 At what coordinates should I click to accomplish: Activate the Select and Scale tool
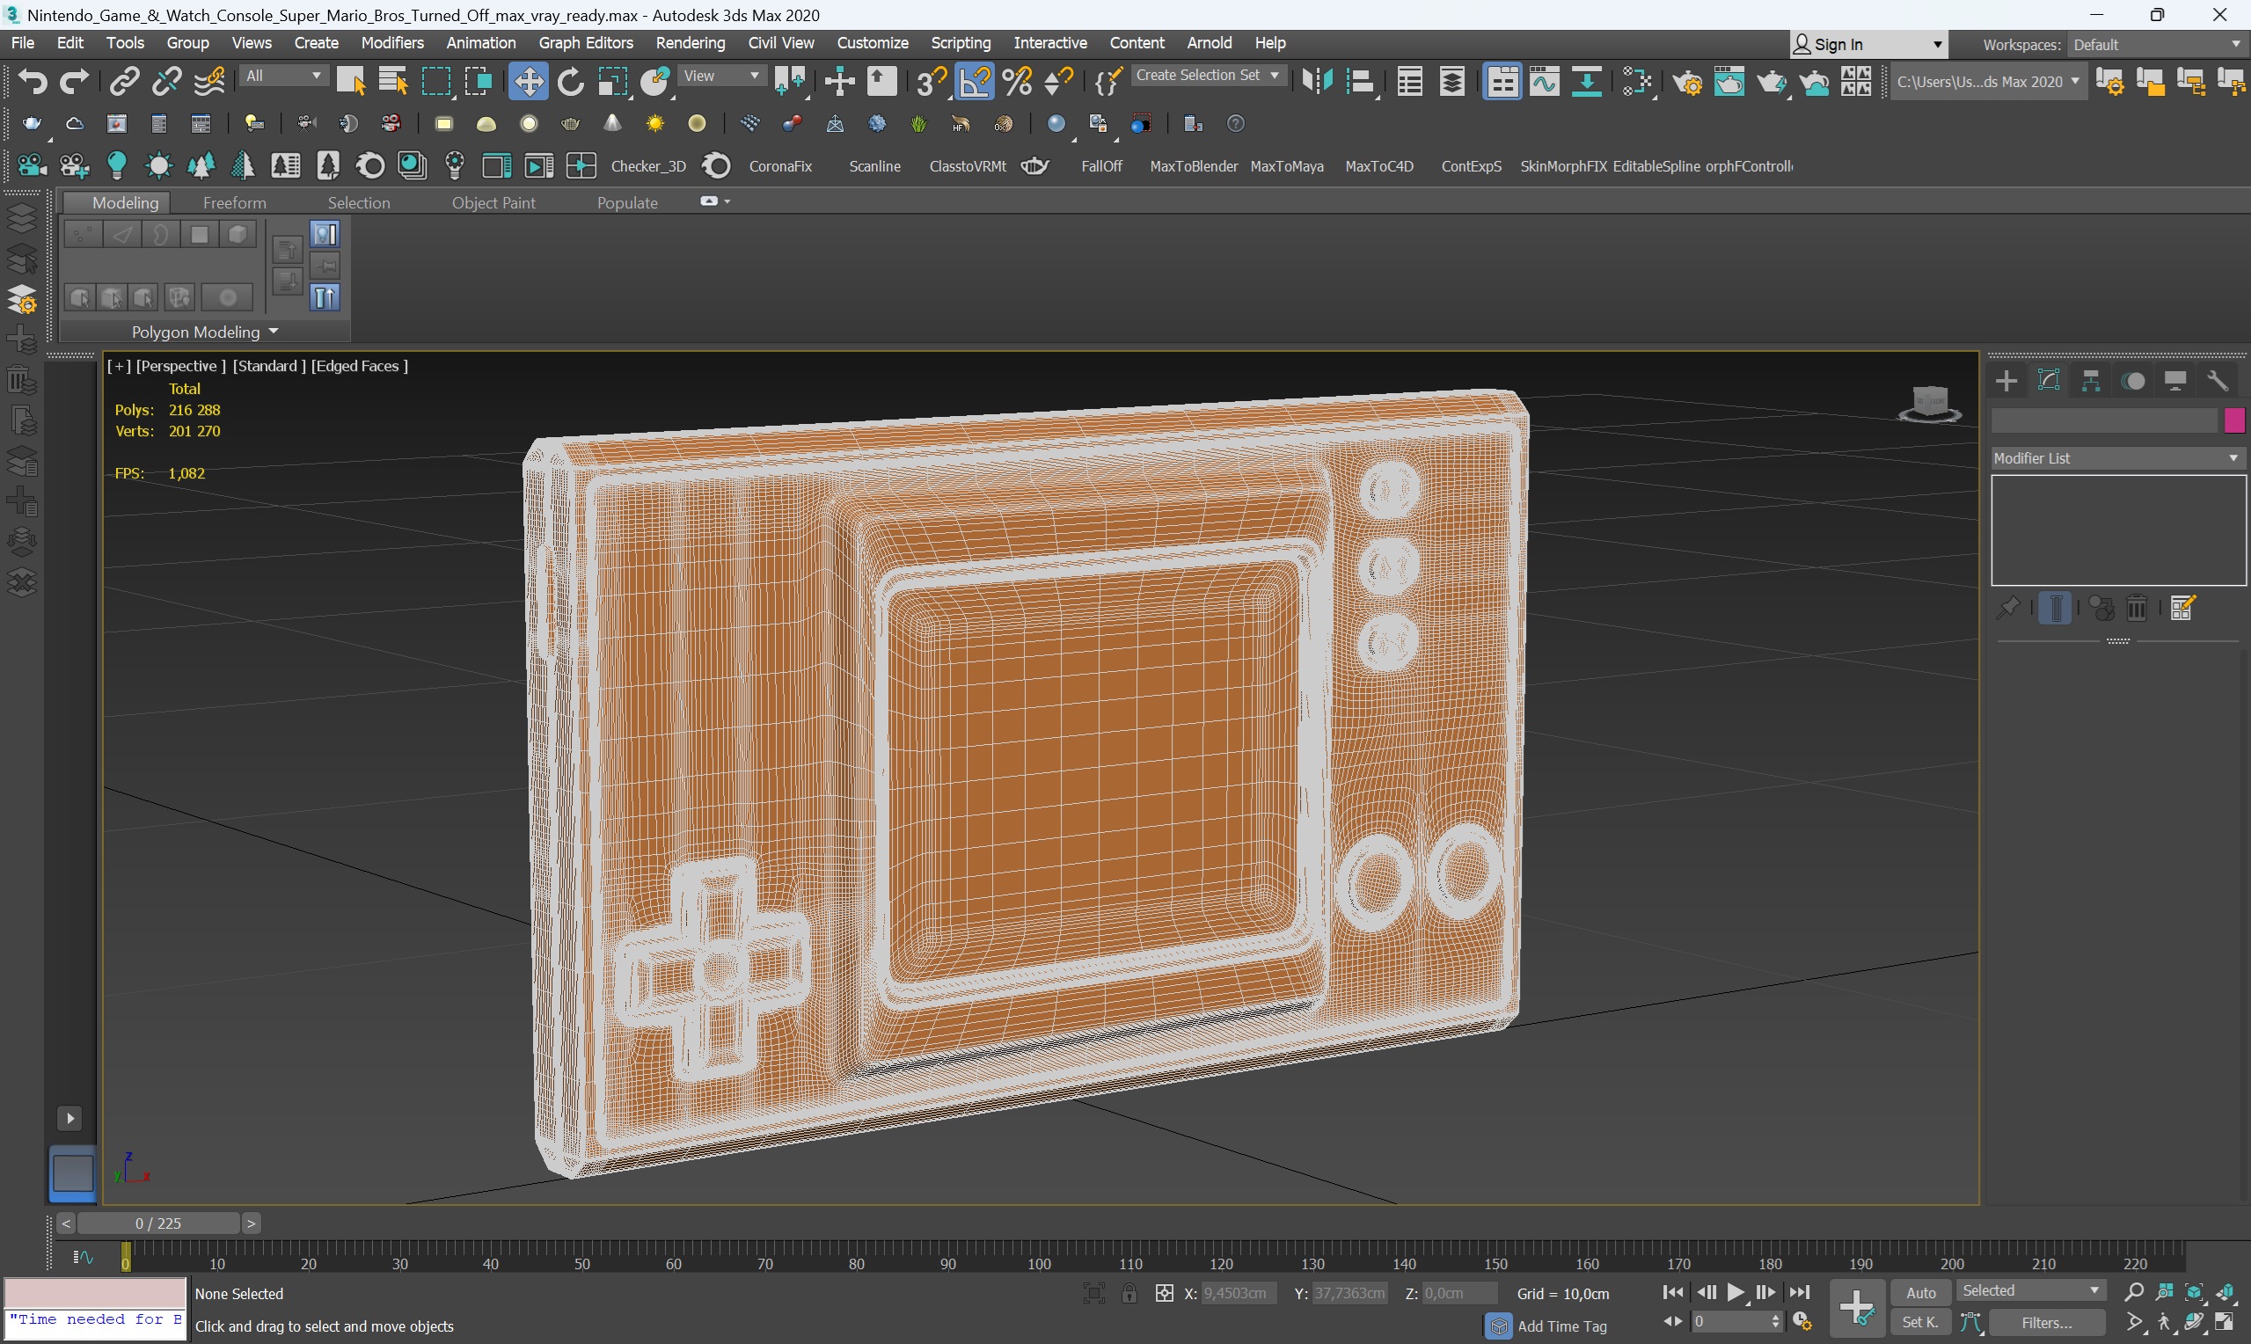613,82
